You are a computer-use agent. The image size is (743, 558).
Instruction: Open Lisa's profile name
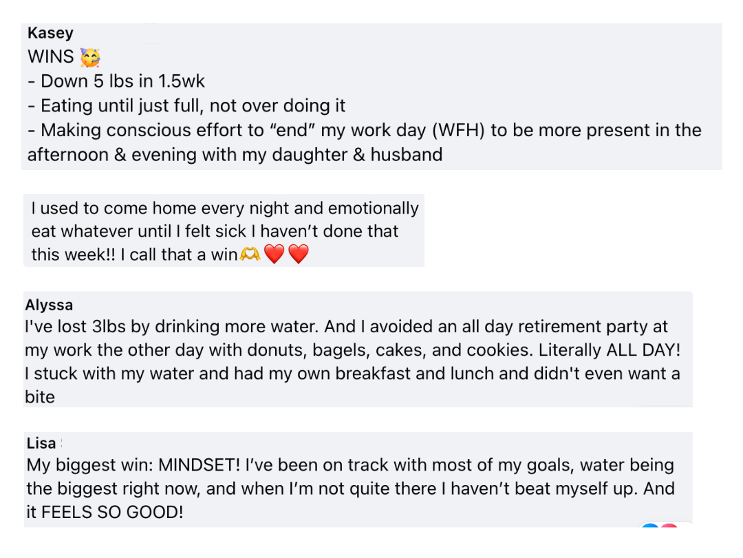[41, 443]
